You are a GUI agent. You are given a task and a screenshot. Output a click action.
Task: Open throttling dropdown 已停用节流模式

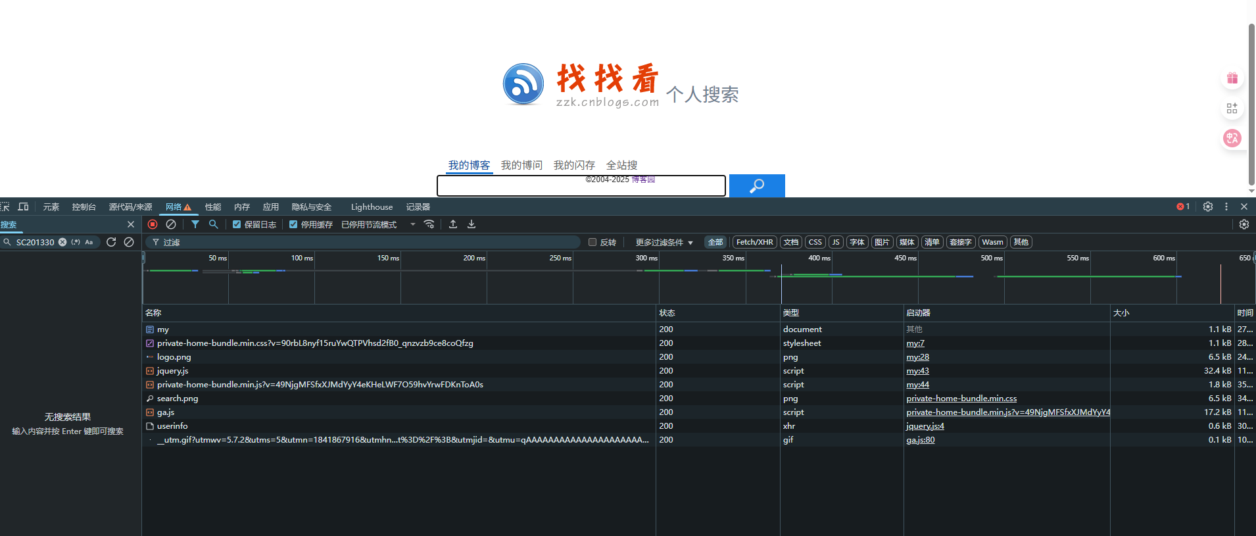coord(378,224)
